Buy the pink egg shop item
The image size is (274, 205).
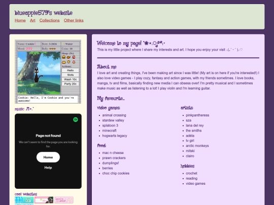click(x=74, y=62)
